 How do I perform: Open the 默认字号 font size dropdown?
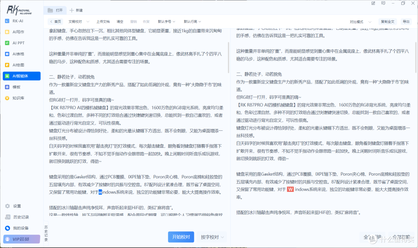(166, 22)
